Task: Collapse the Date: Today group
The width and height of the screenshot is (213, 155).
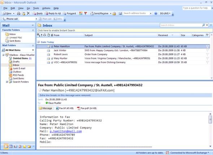Action: (38, 42)
